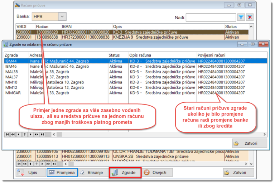Screen dimensions: 275x184
Task: Close the buildings dialog with Zatvori
Action: point(249,143)
